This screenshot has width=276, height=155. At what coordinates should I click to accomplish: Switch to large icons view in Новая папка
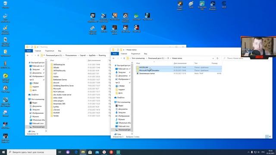pyautogui.click(x=270, y=136)
